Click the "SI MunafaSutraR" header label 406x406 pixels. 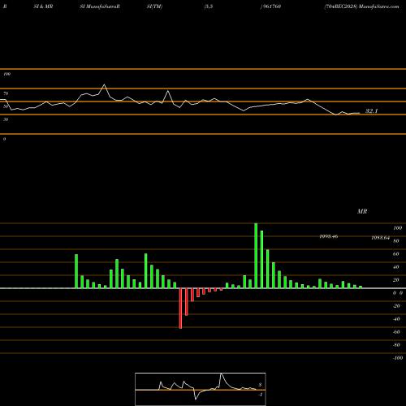pyautogui.click(x=100, y=6)
